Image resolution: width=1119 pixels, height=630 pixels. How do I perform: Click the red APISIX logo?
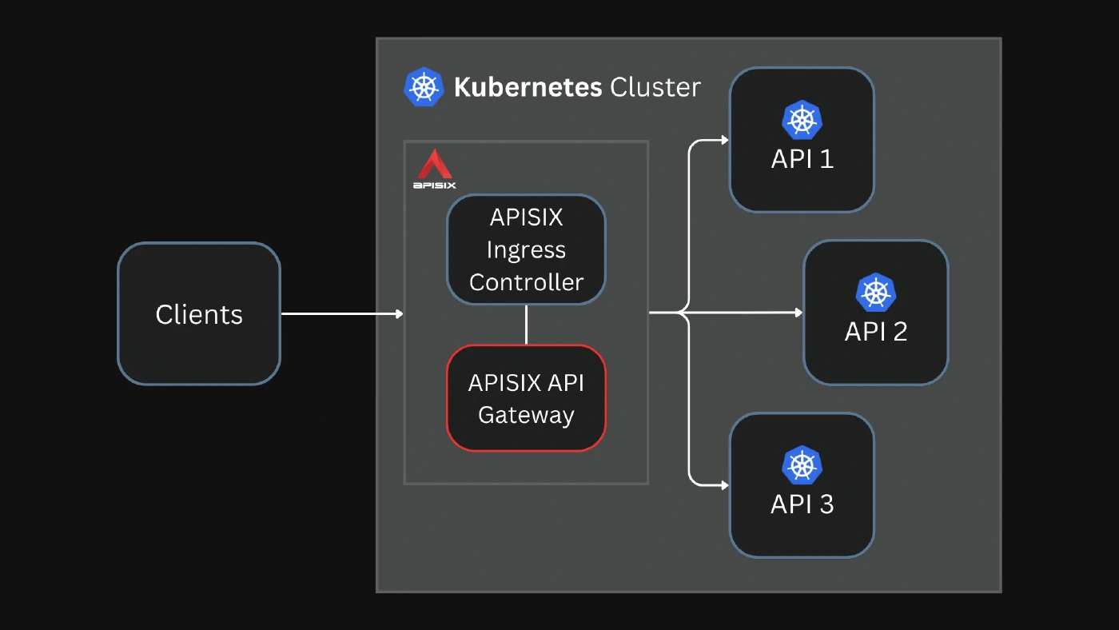click(435, 169)
